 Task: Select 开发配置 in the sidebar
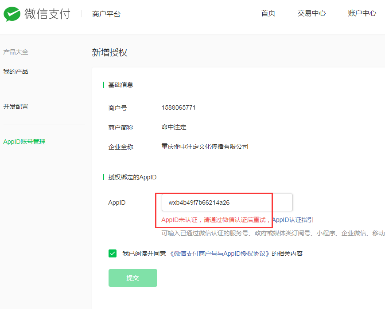16,107
